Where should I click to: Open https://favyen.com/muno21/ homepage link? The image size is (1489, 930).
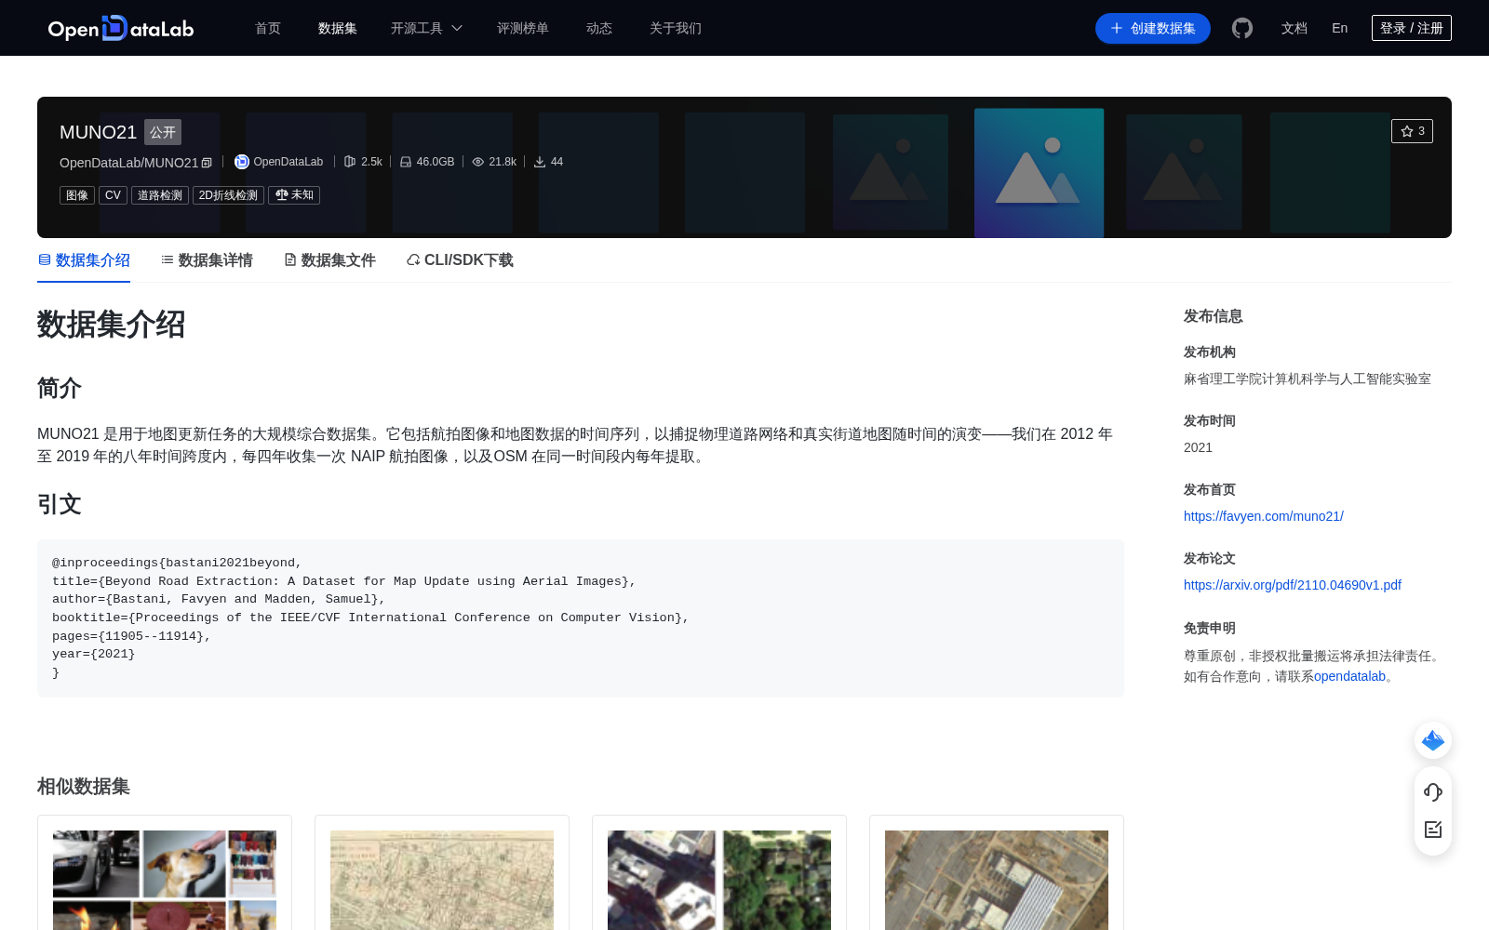tap(1263, 516)
